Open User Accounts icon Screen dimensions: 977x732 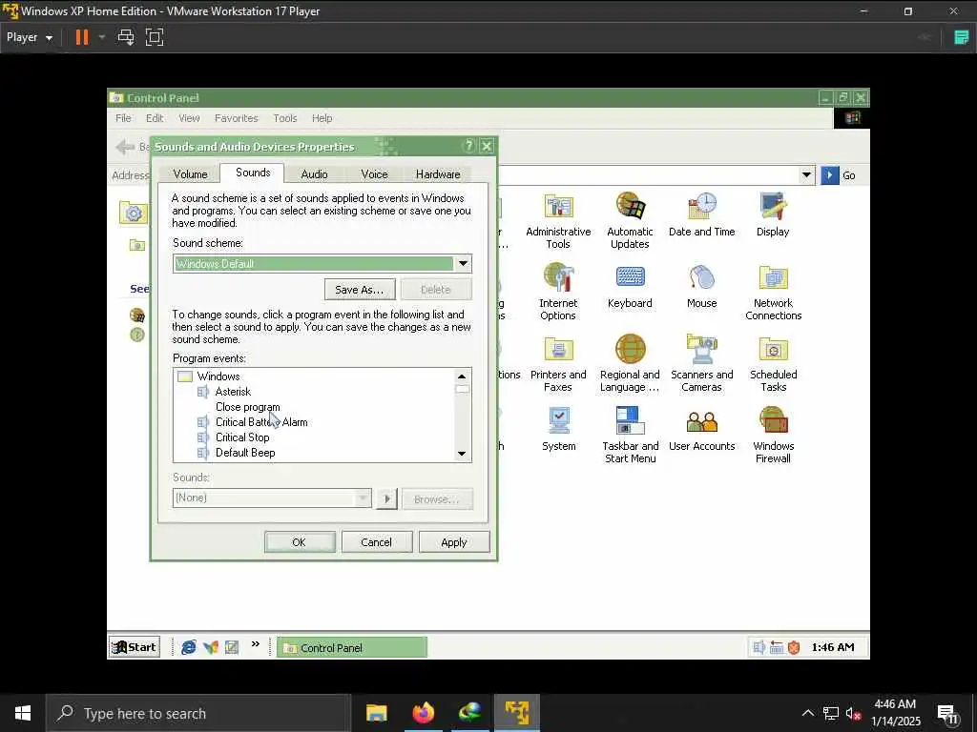[x=701, y=429]
